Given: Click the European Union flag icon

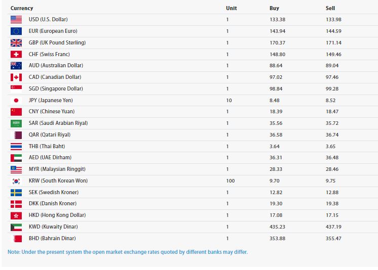Looking at the screenshot, I should coord(16,31).
